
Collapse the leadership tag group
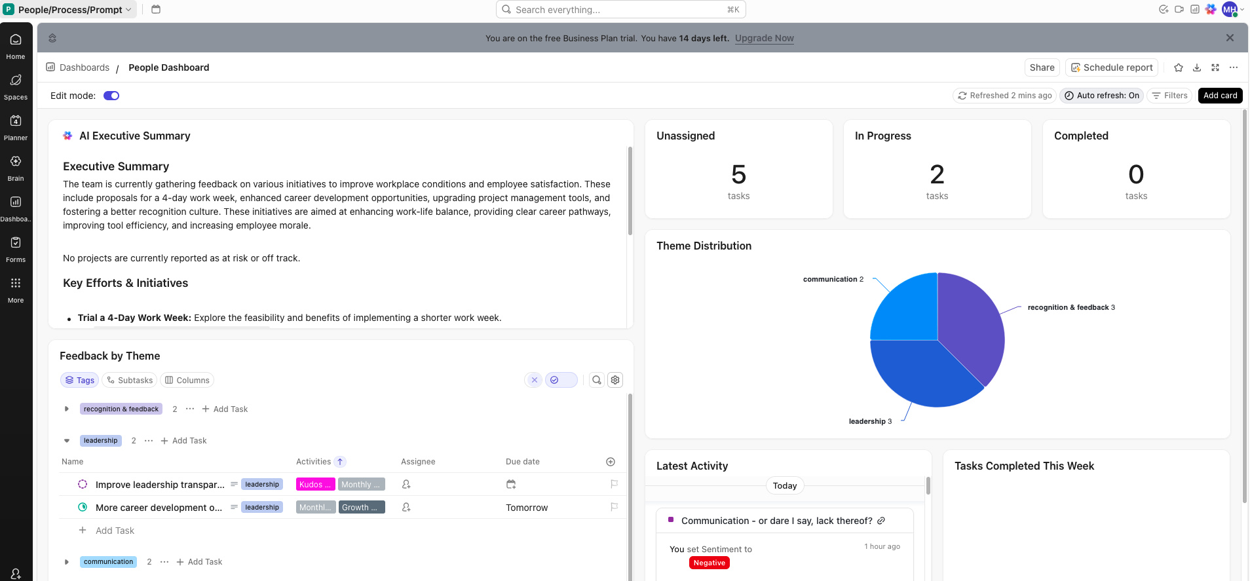pyautogui.click(x=67, y=441)
